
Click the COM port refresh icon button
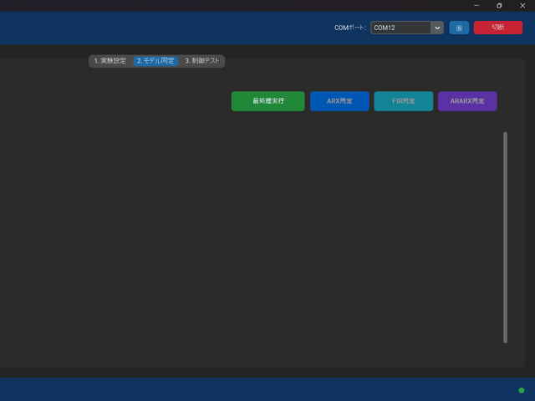(x=459, y=28)
